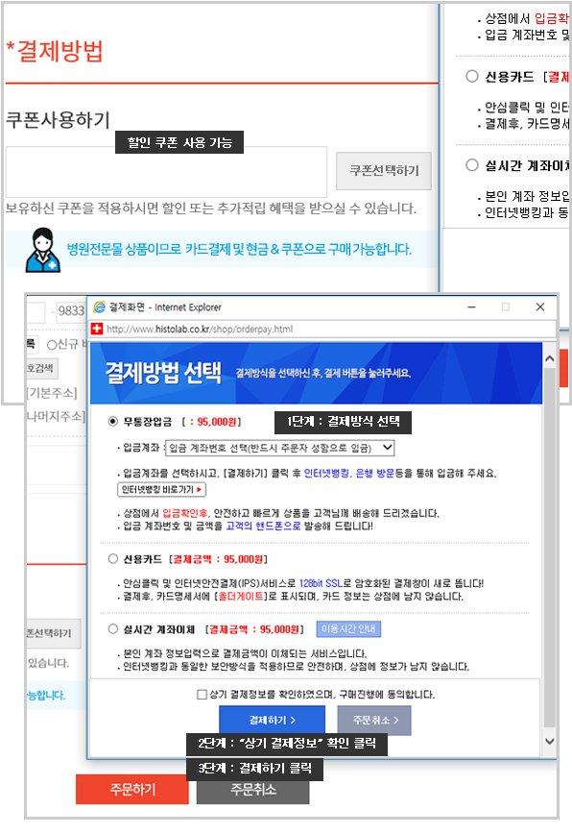Click the coupon input field
Screen dimensions: 572x834
point(166,172)
